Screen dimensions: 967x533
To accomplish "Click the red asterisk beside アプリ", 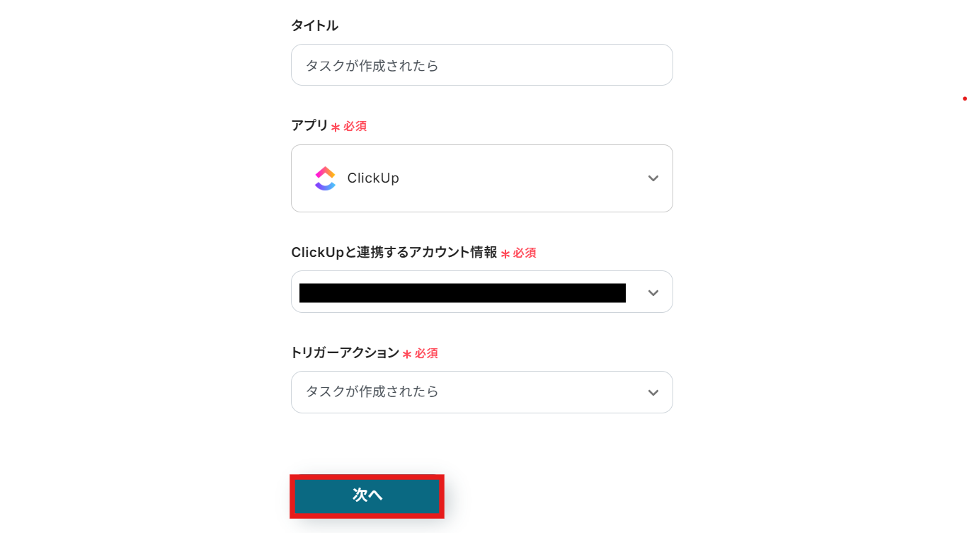I will [336, 127].
